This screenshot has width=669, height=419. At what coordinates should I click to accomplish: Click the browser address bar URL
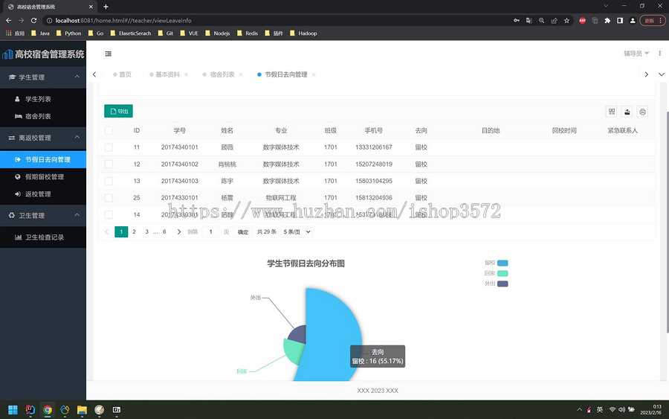coord(123,21)
